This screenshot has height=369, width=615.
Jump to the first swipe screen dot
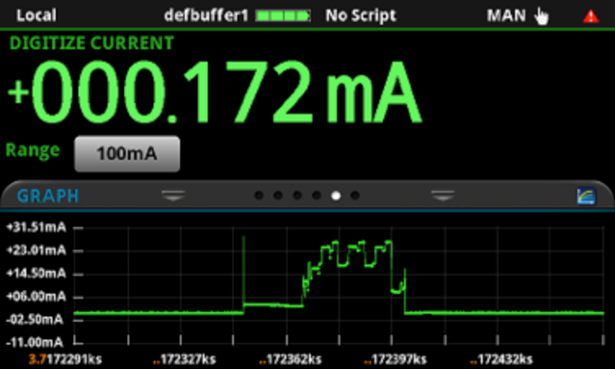[259, 196]
